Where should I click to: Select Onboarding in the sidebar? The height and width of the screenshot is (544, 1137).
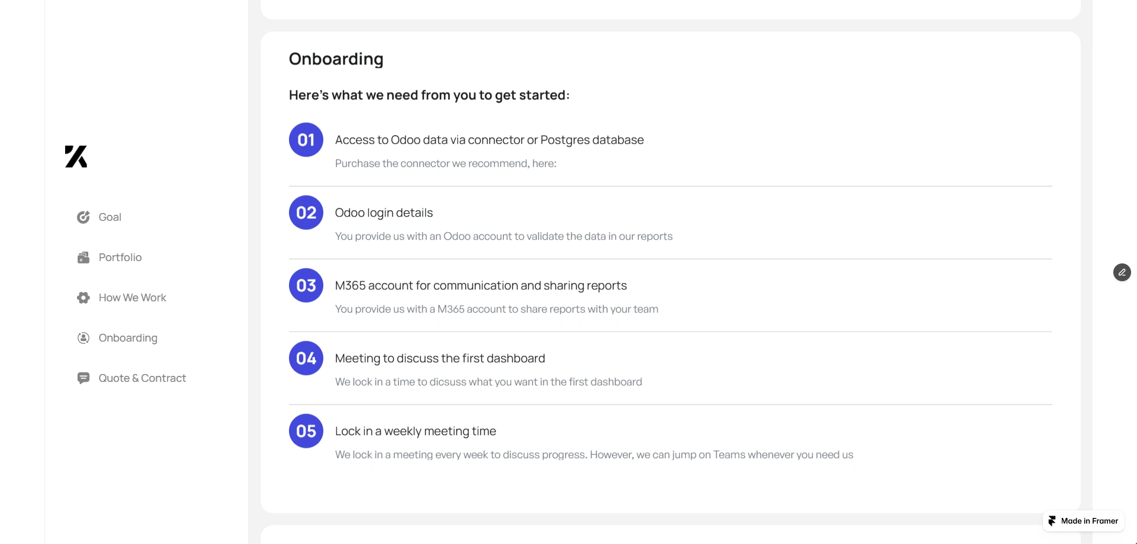[x=128, y=338]
